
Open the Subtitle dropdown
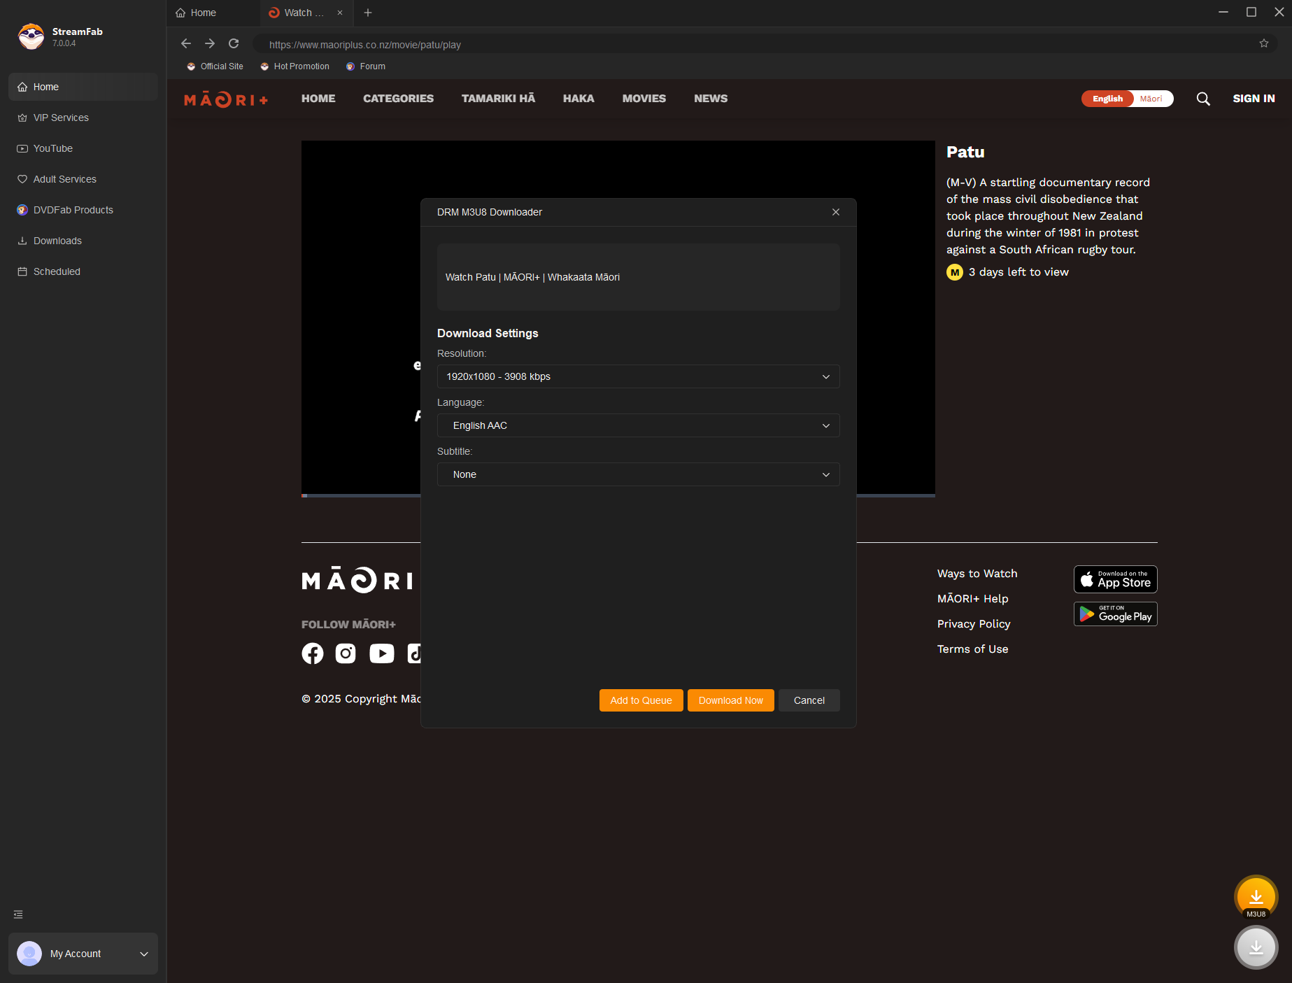(x=638, y=474)
